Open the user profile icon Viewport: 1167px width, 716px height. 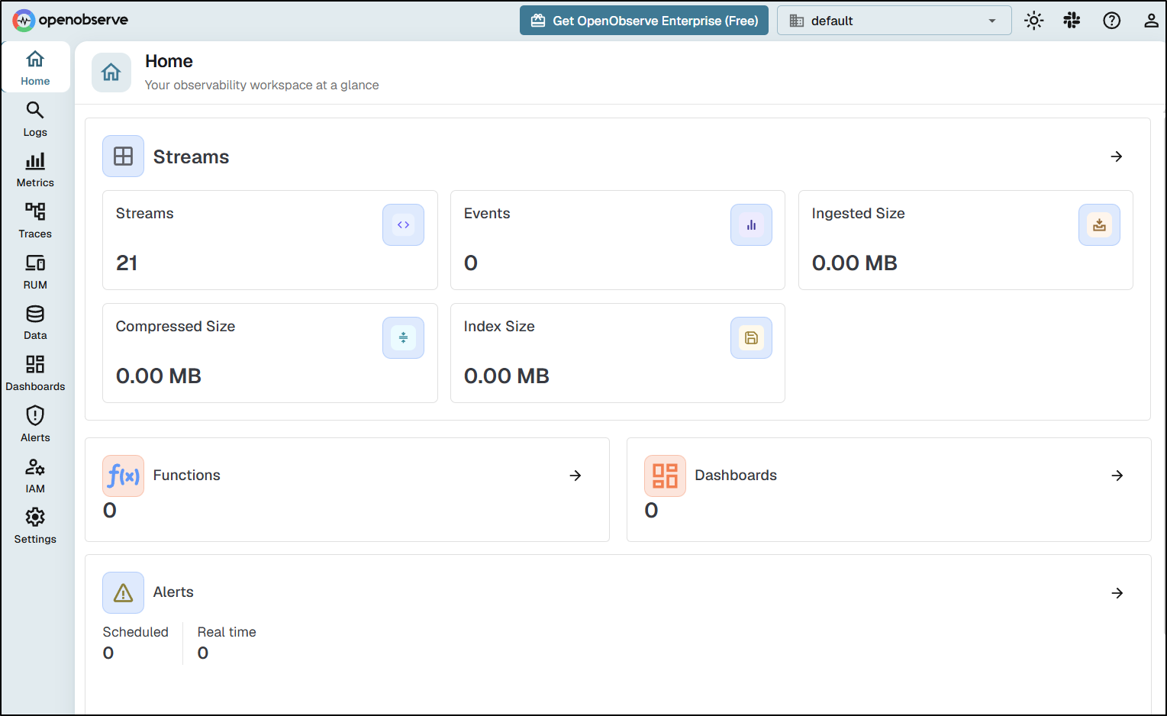coord(1151,21)
